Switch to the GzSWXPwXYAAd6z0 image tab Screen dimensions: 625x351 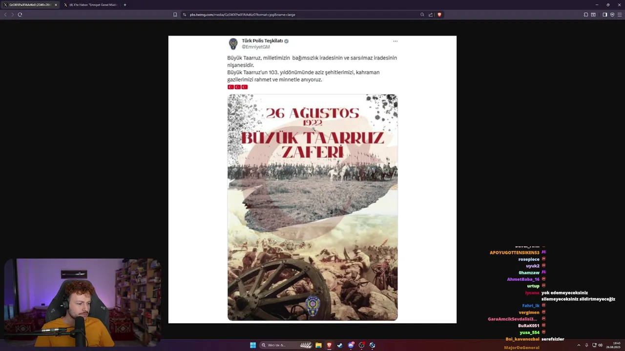point(30,5)
